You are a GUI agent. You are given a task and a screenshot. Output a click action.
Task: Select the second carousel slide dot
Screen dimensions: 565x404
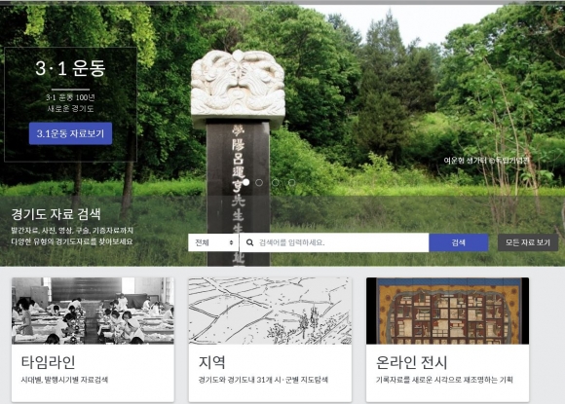259,183
